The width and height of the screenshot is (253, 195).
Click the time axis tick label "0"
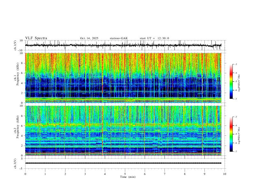tap(25, 174)
